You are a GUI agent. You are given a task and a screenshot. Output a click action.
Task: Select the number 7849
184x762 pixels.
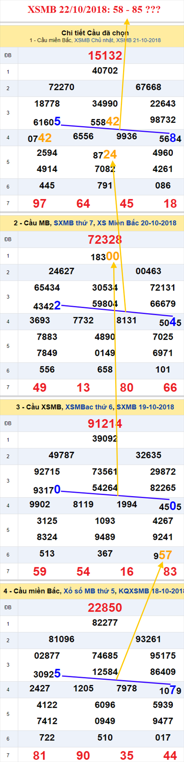[x=47, y=353]
